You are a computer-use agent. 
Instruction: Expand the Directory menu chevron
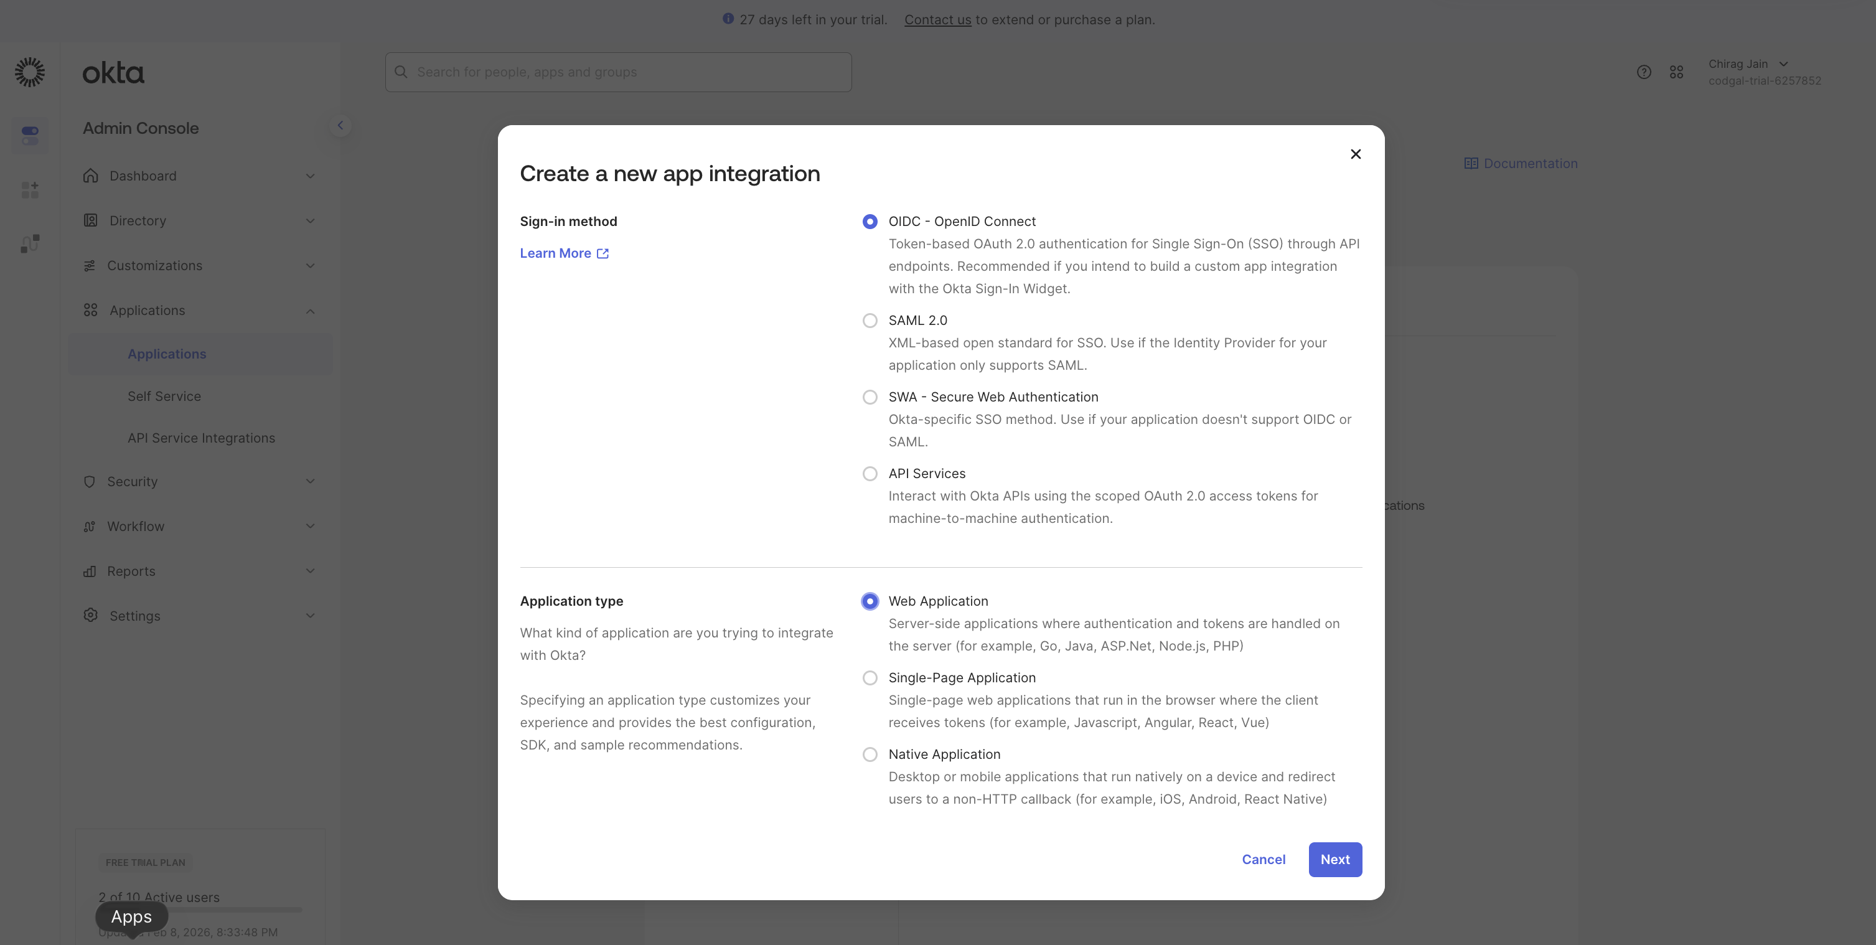point(310,221)
